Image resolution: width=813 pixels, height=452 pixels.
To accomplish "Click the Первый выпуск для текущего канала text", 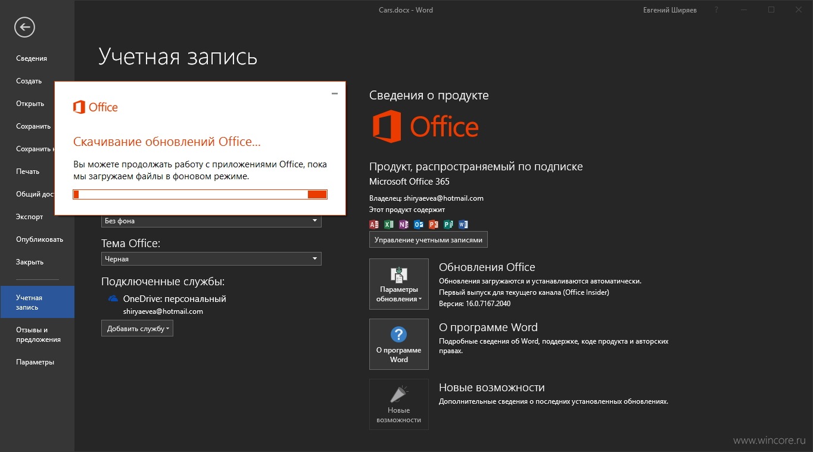I will pos(524,292).
